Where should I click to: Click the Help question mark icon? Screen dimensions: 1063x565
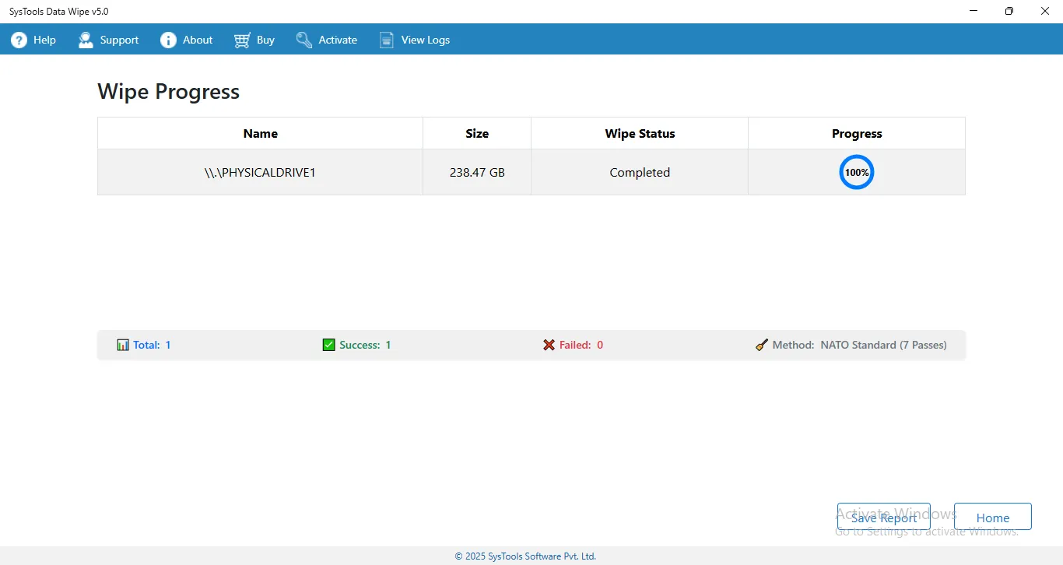click(19, 40)
